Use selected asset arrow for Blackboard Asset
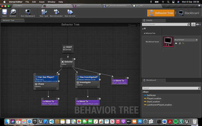202x126 pixels. 176,43
